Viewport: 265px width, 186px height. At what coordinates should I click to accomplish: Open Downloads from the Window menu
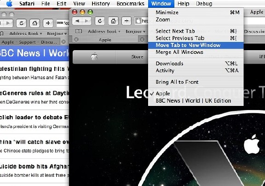[x=196, y=64]
